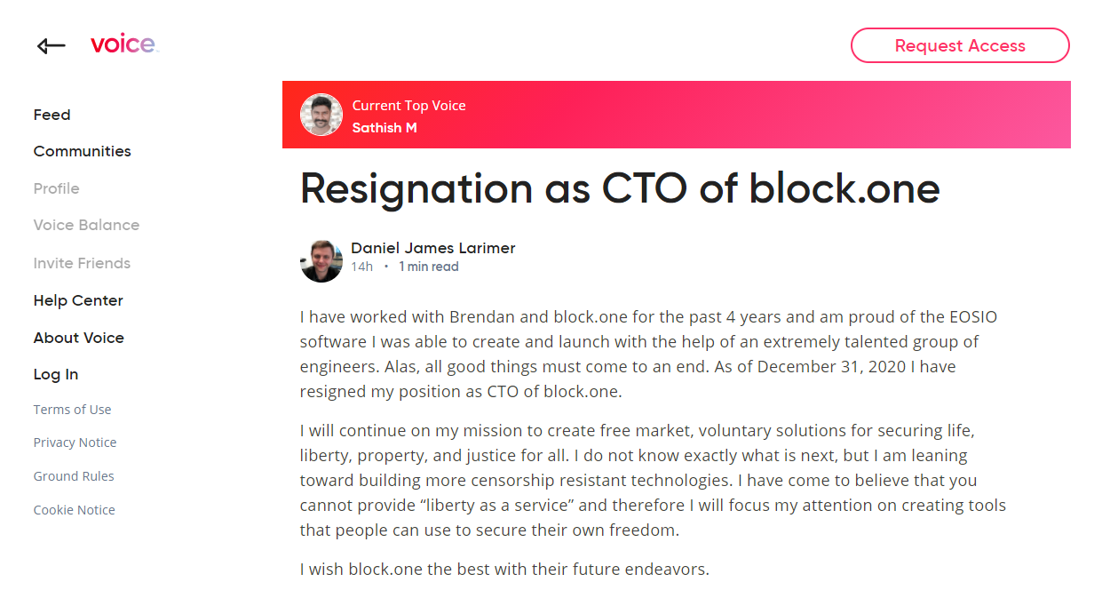Screen dimensions: 1102x614
Task: Click Sathish M's avatar photo
Action: 321,115
